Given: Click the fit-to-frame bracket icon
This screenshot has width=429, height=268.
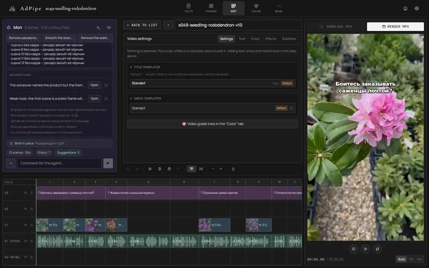Looking at the screenshot, I should tap(201, 169).
